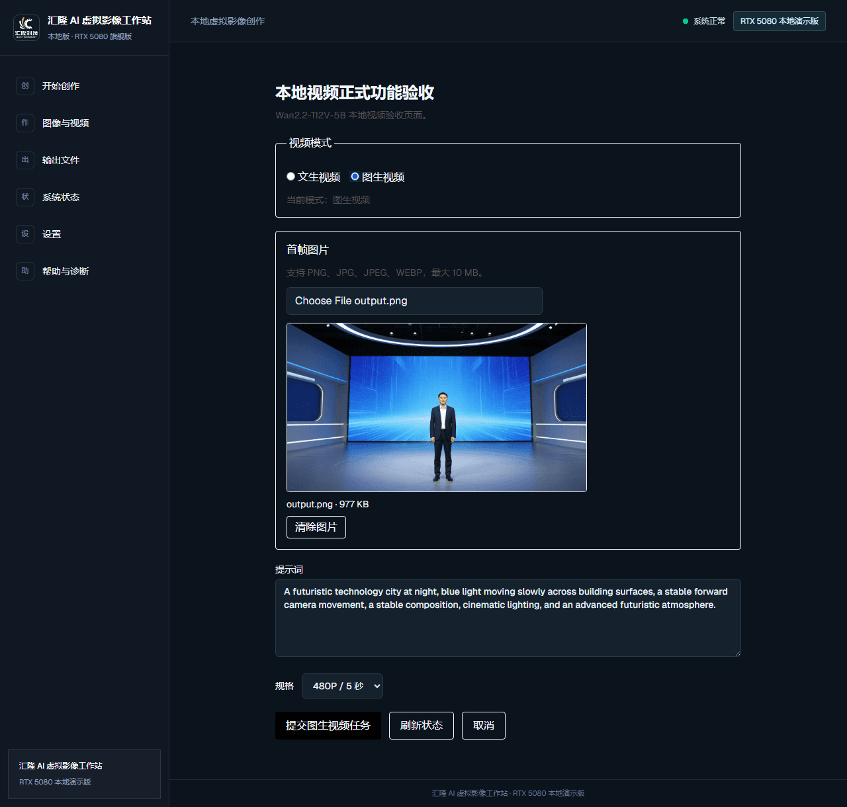View 系统状态 page

point(84,197)
